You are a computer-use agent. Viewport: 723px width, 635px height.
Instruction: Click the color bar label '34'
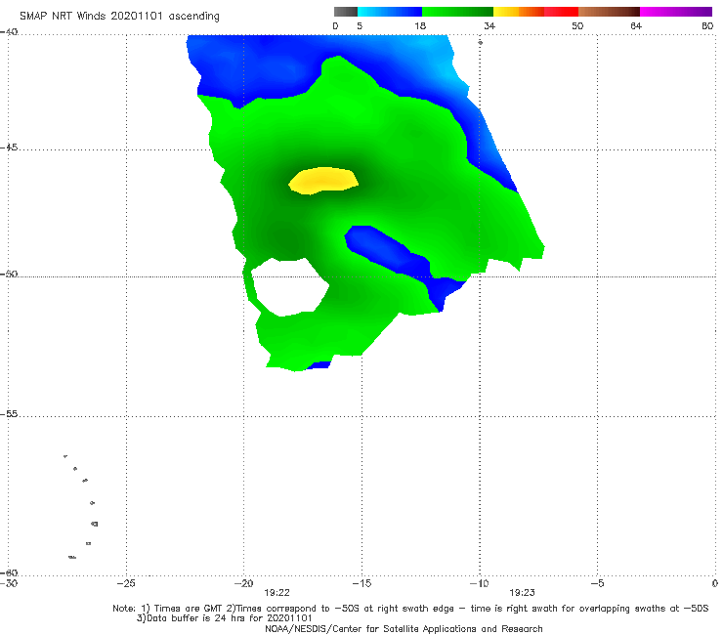point(489,25)
